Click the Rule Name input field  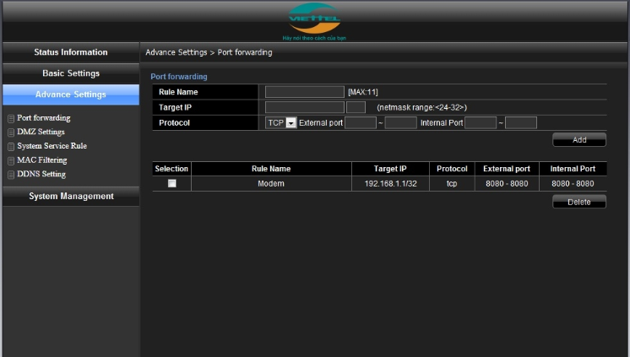click(304, 92)
